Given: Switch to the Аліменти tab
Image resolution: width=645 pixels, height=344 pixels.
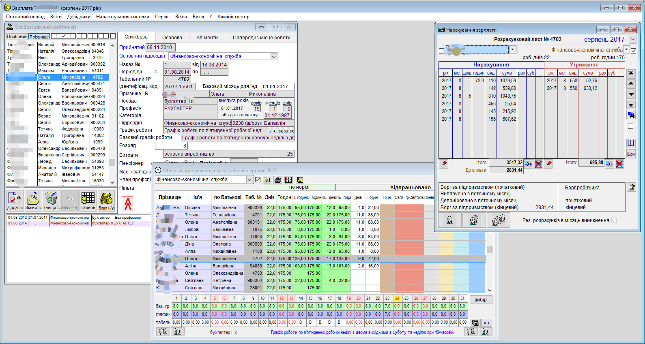Looking at the screenshot, I should (x=207, y=37).
